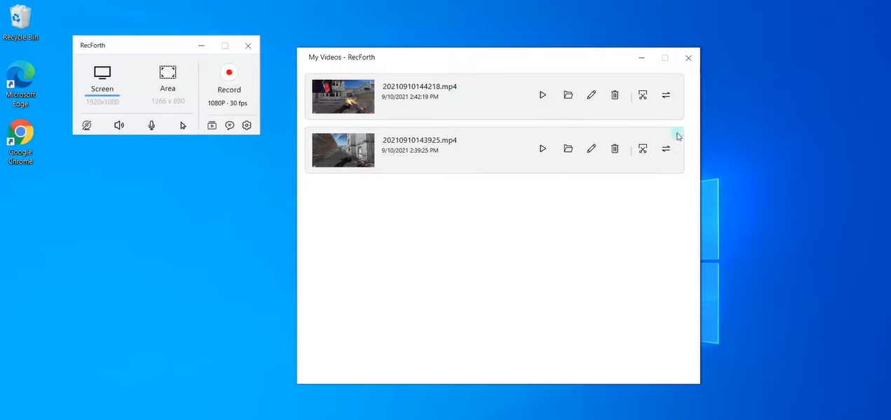The height and width of the screenshot is (420, 891).
Task: Open RecForth settings gear
Action: pyautogui.click(x=247, y=125)
